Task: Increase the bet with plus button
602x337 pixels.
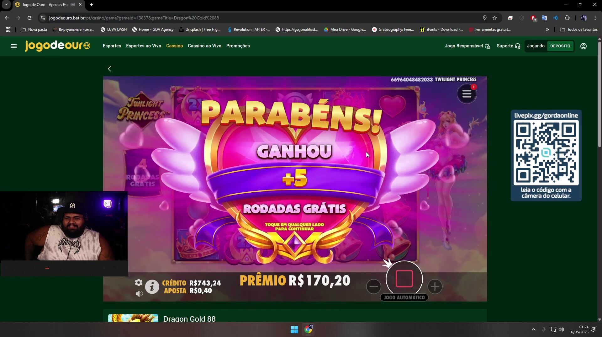Action: pyautogui.click(x=435, y=286)
